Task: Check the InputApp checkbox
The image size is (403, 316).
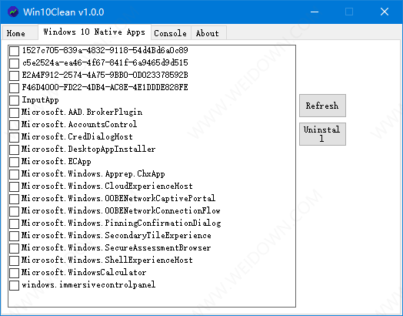Action: pos(14,100)
